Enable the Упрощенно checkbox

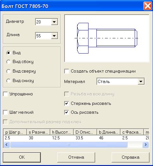pos(5,94)
